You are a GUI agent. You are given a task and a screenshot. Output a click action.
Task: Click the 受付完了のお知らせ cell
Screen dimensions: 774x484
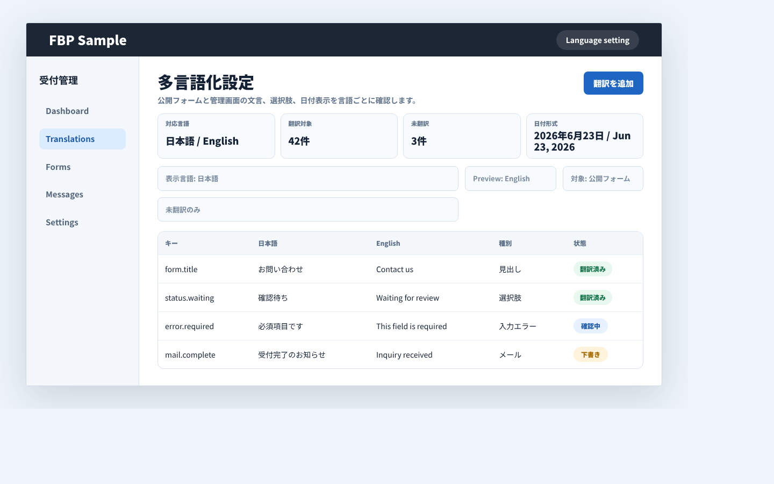(292, 355)
